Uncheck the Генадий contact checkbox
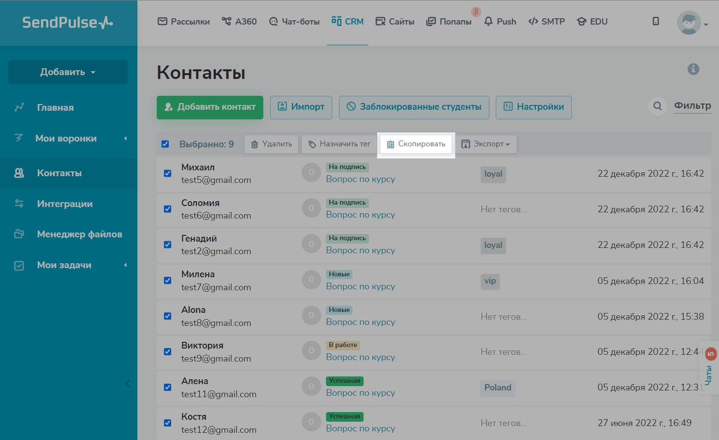Screen dimensions: 719x440 [x=167, y=245]
